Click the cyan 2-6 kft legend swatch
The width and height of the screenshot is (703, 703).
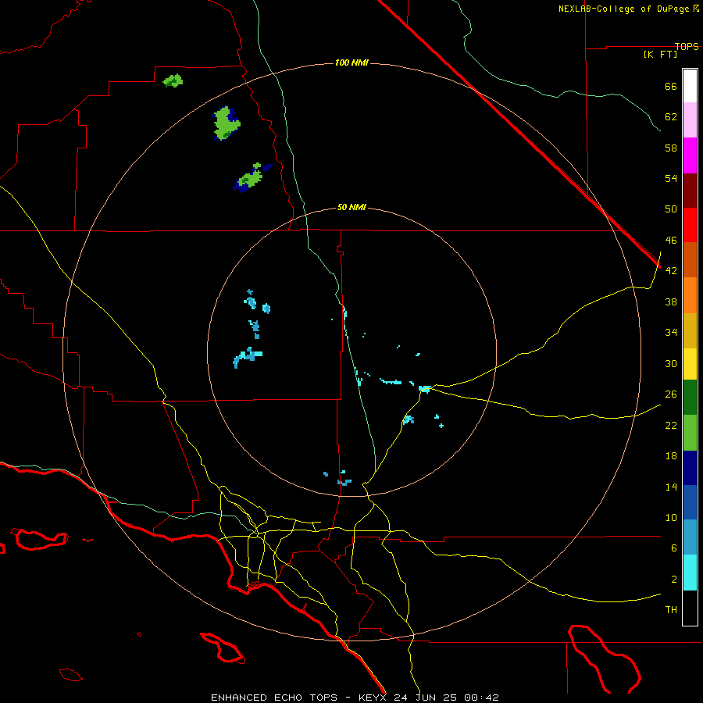coord(690,573)
